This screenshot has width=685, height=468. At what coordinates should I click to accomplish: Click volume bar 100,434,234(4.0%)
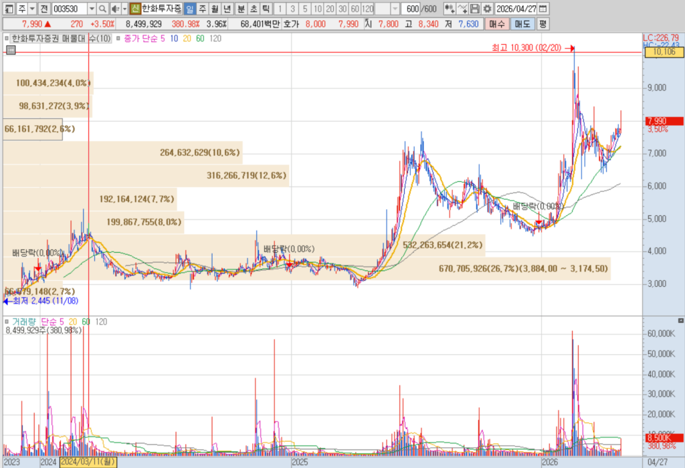pos(48,83)
